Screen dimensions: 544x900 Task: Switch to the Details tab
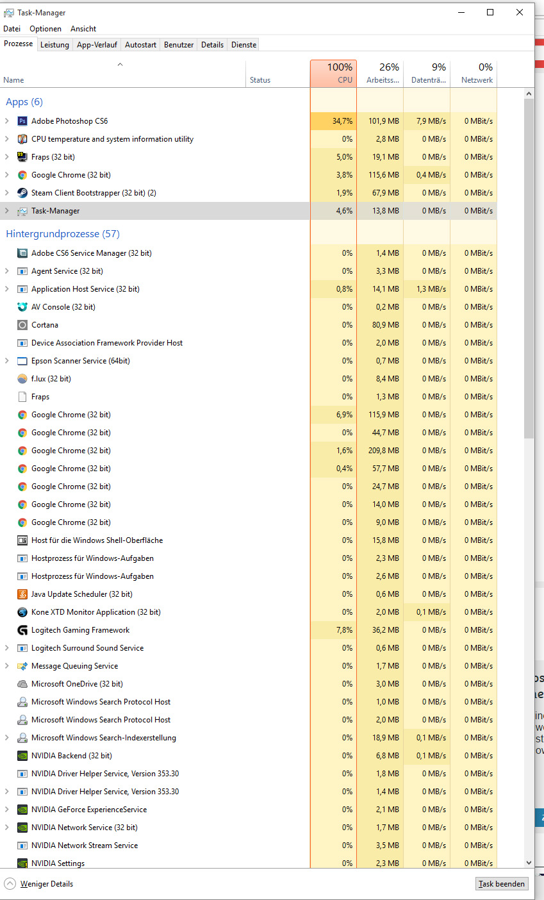[x=212, y=45]
